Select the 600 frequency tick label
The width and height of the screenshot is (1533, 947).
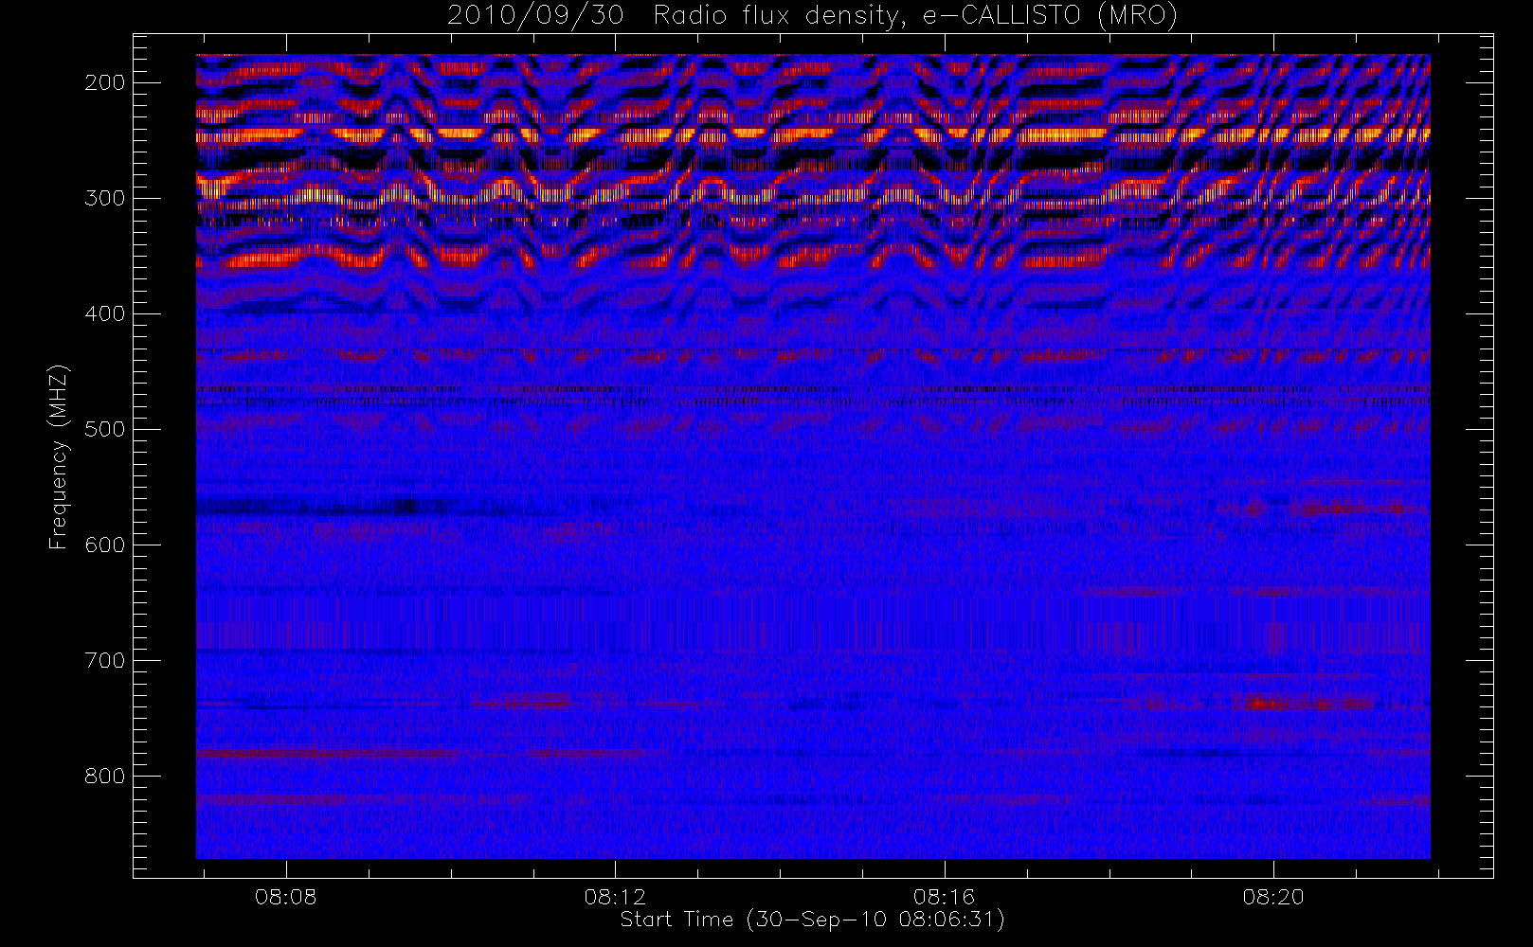pyautogui.click(x=105, y=545)
